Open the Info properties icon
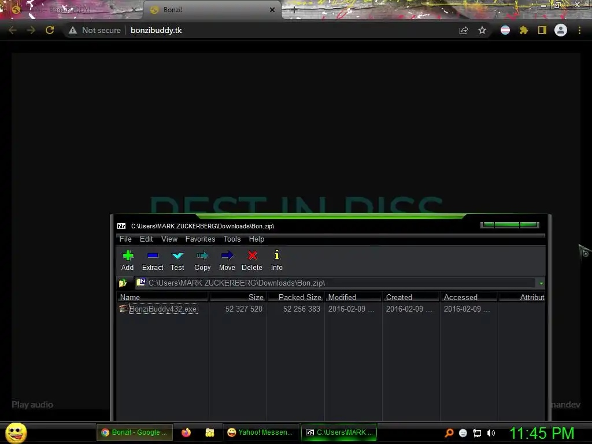 tap(277, 261)
